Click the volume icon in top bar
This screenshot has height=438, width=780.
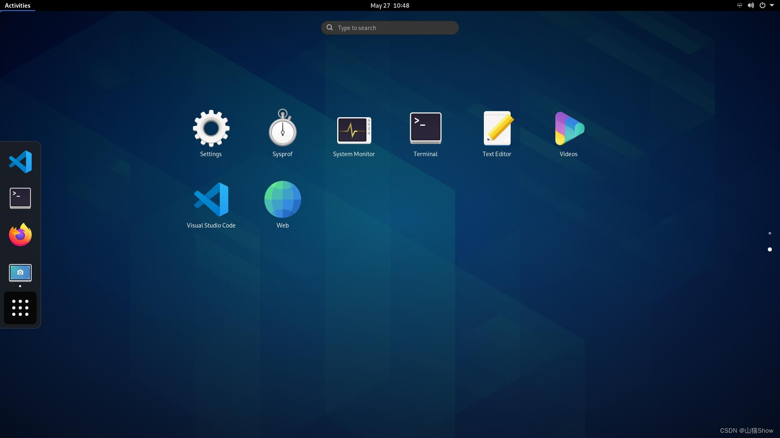coord(751,5)
